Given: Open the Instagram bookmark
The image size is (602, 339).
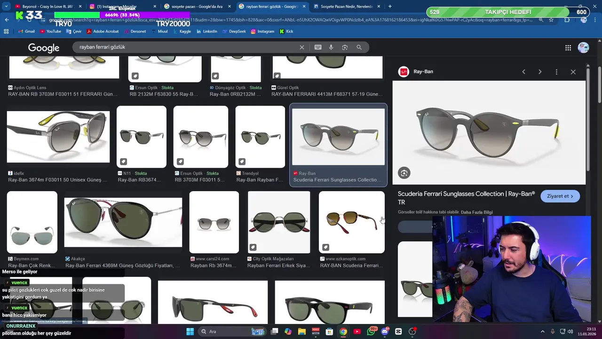Looking at the screenshot, I should pos(262,32).
